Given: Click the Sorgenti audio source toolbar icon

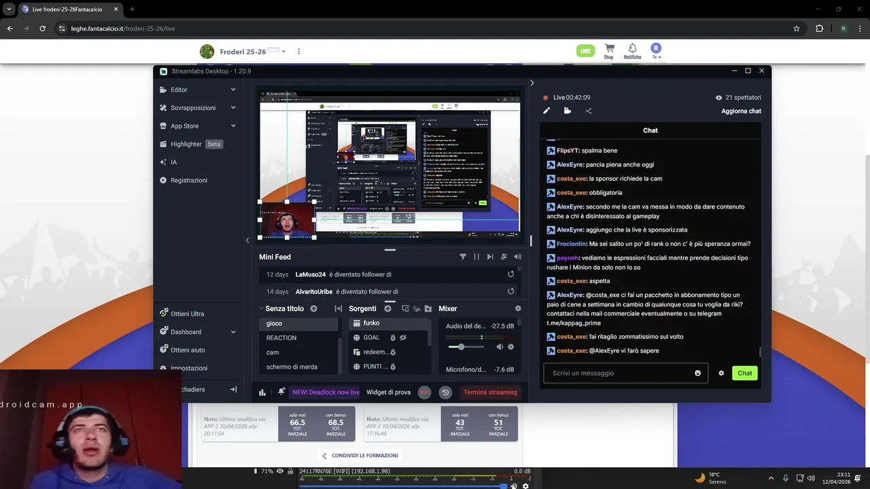Looking at the screenshot, I should (417, 308).
